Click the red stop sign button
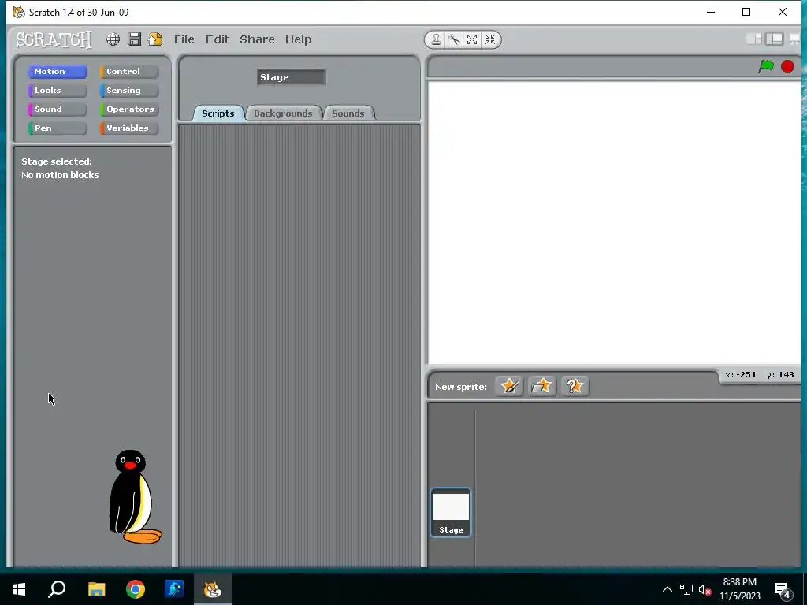 (787, 66)
